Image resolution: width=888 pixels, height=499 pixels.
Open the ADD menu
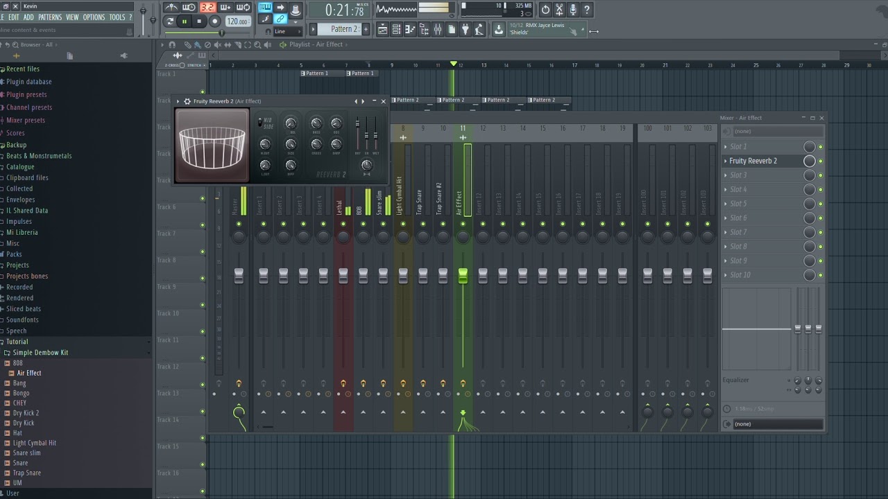point(28,17)
